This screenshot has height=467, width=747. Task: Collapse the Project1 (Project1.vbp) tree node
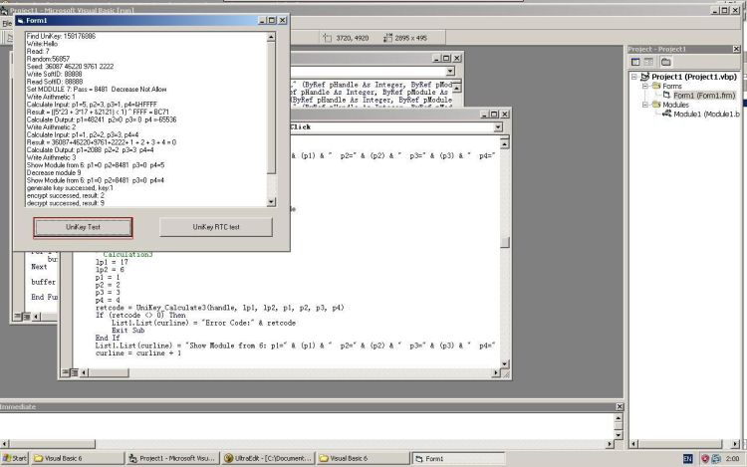(x=634, y=77)
